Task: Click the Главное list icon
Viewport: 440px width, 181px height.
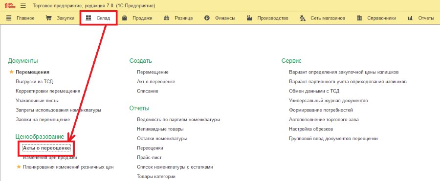Action: [9, 18]
